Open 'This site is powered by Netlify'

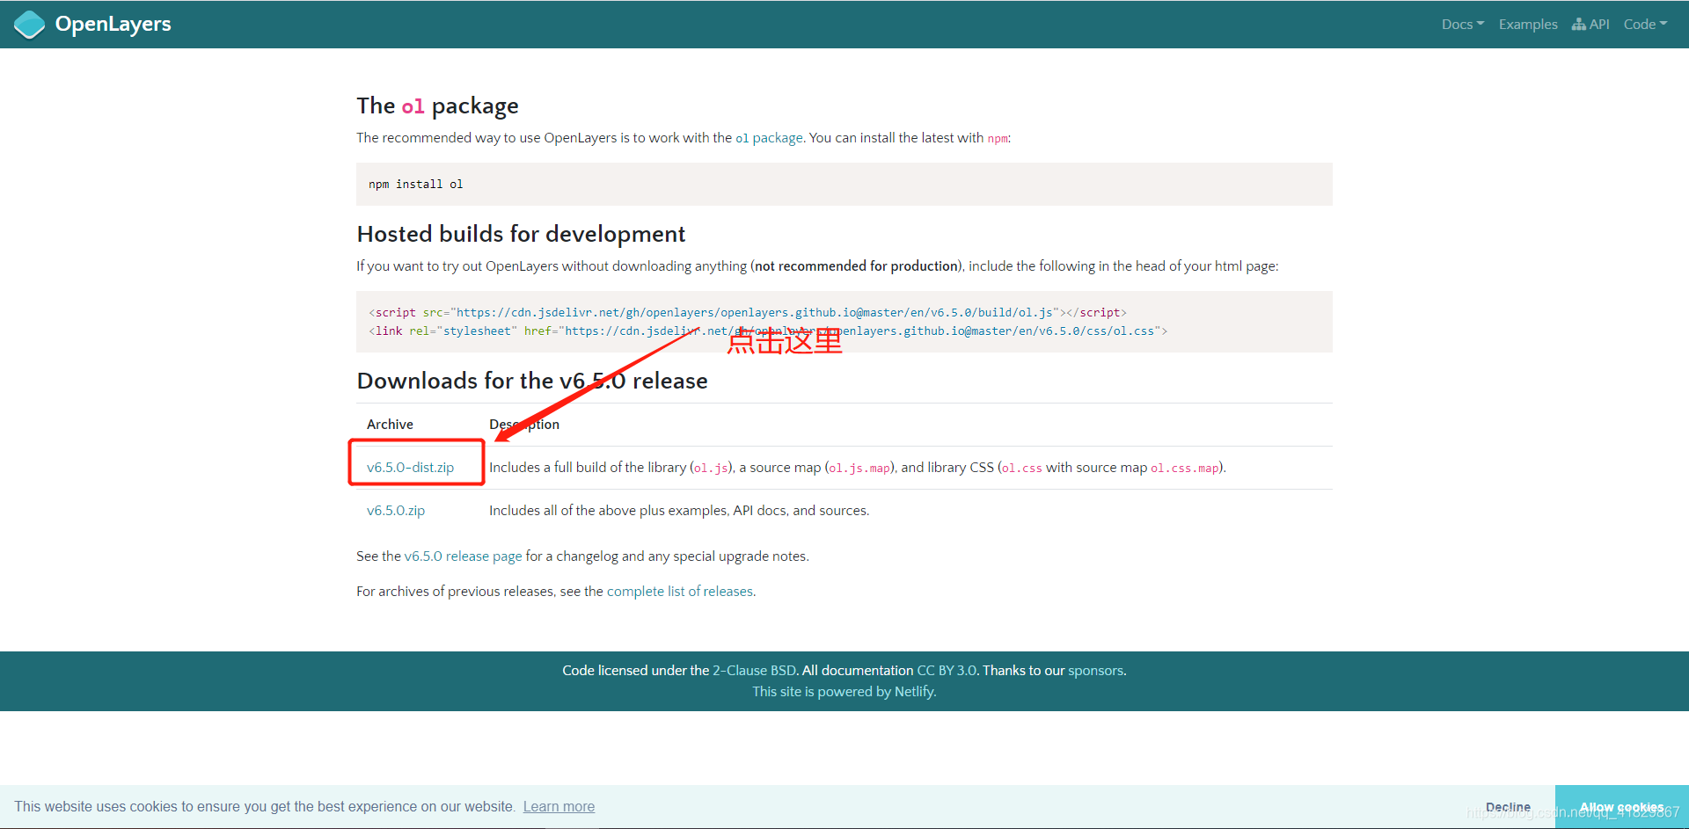(x=844, y=692)
